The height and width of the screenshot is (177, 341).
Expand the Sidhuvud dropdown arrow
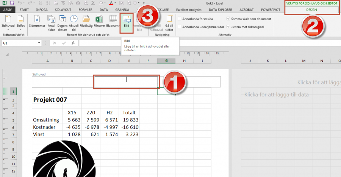8,30
